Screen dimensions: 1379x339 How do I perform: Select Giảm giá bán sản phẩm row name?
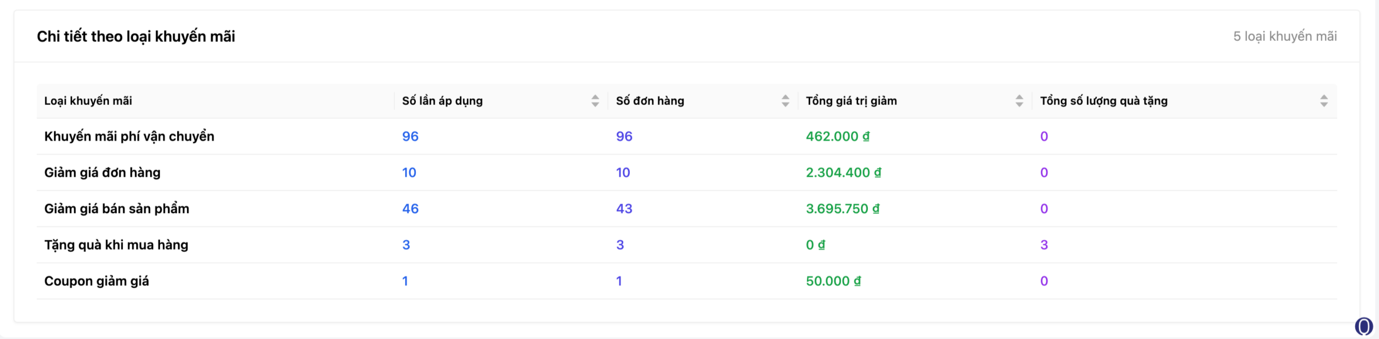(116, 208)
